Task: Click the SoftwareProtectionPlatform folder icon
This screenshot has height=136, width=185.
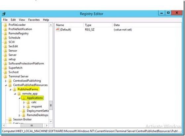Action: pyautogui.click(x=5, y=64)
